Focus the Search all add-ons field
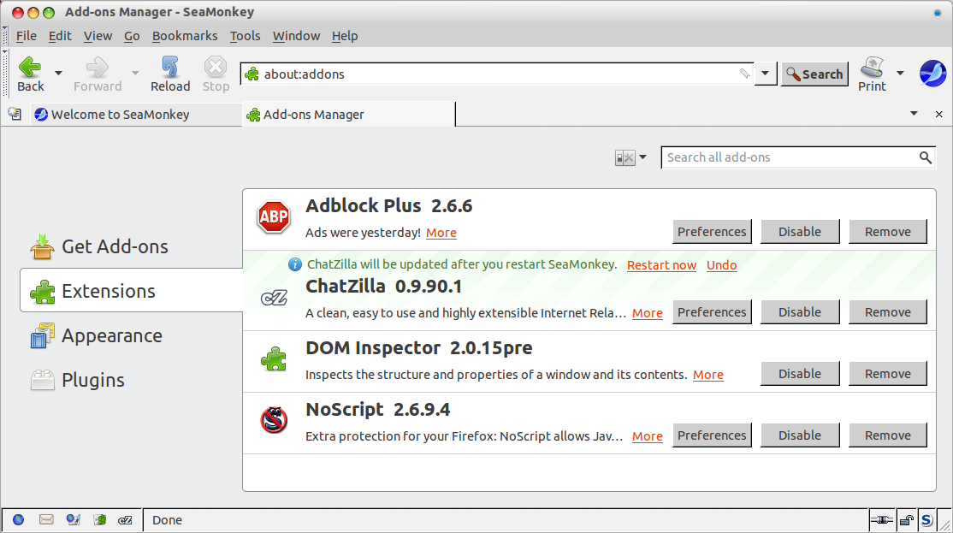This screenshot has height=533, width=953. pos(798,157)
